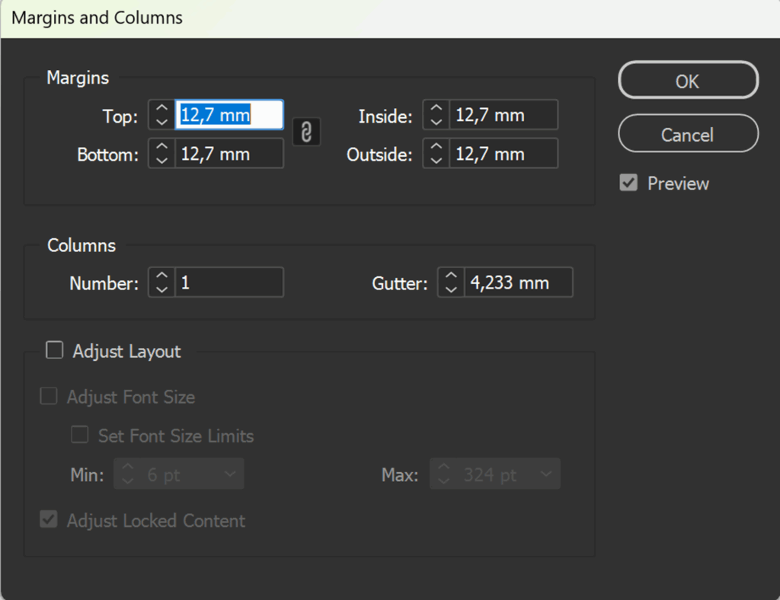Increase the Top margin with the up arrow
780x600 pixels.
161,110
